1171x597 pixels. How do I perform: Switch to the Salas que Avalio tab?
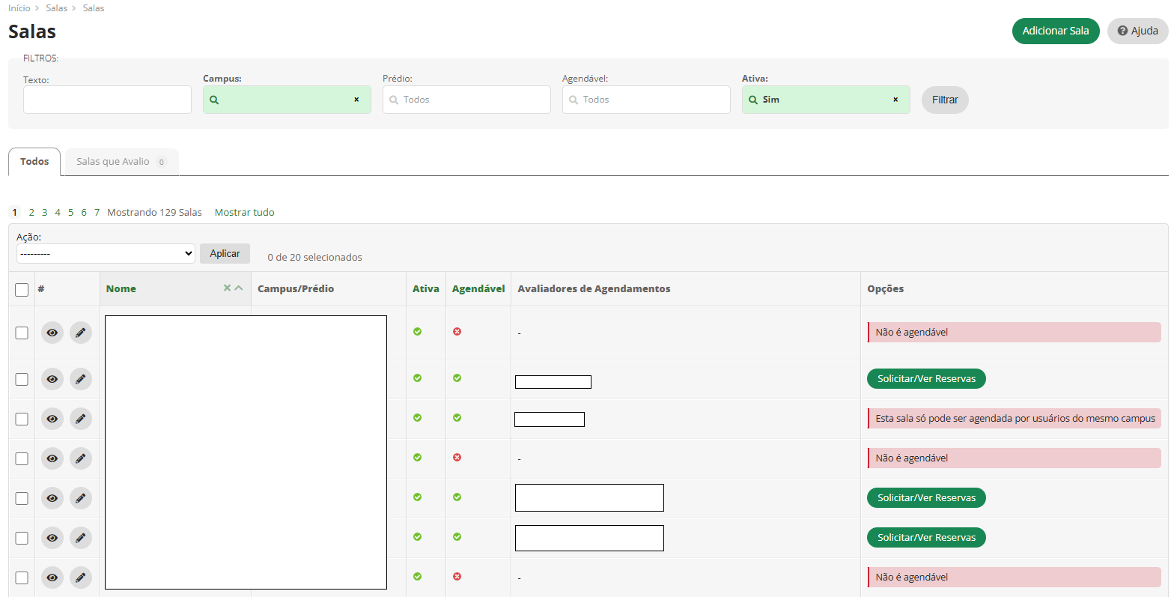(x=122, y=162)
